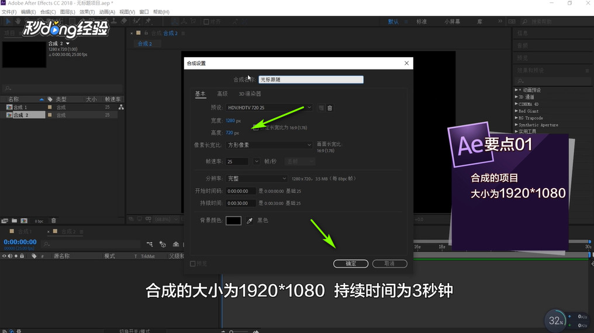Open the 效果(T) menu
The height and width of the screenshot is (333, 594).
click(x=87, y=12)
